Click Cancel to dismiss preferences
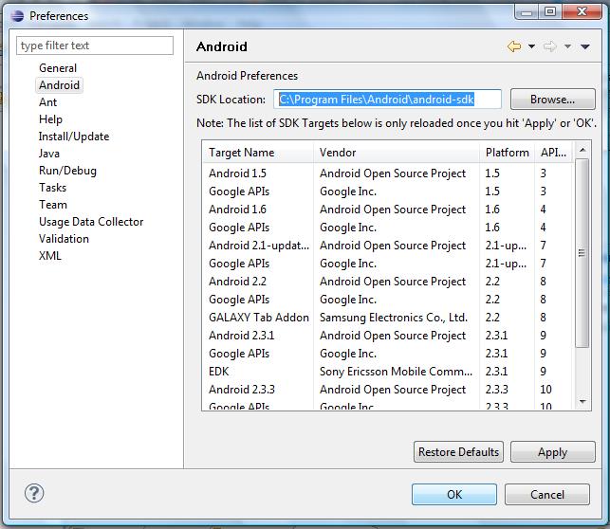The image size is (610, 529). click(547, 495)
